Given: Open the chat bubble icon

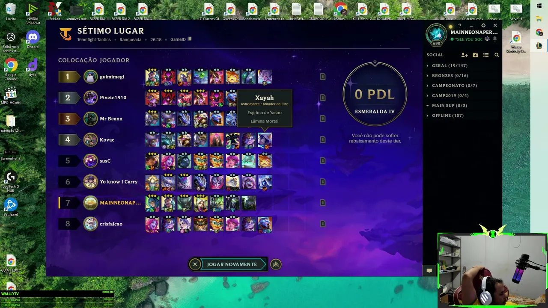Looking at the screenshot, I should [429, 270].
